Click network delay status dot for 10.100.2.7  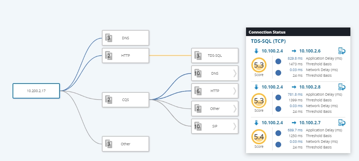pos(278,145)
